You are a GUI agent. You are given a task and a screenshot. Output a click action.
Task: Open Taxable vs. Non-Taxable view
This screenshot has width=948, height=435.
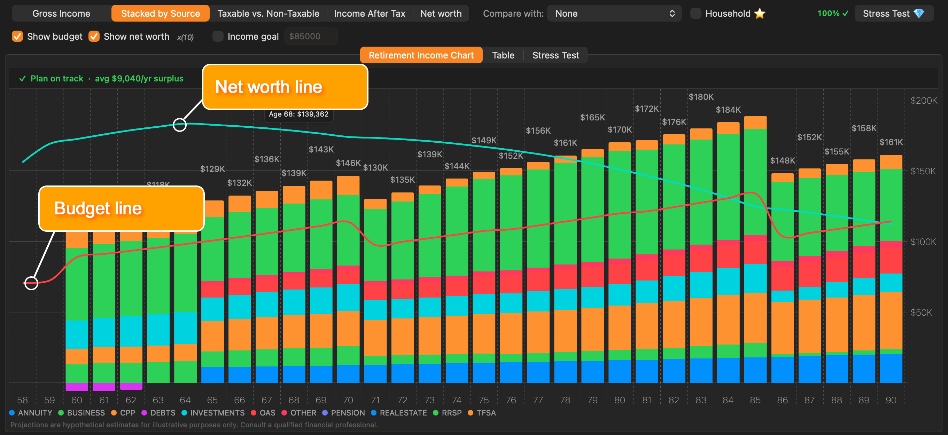(268, 14)
